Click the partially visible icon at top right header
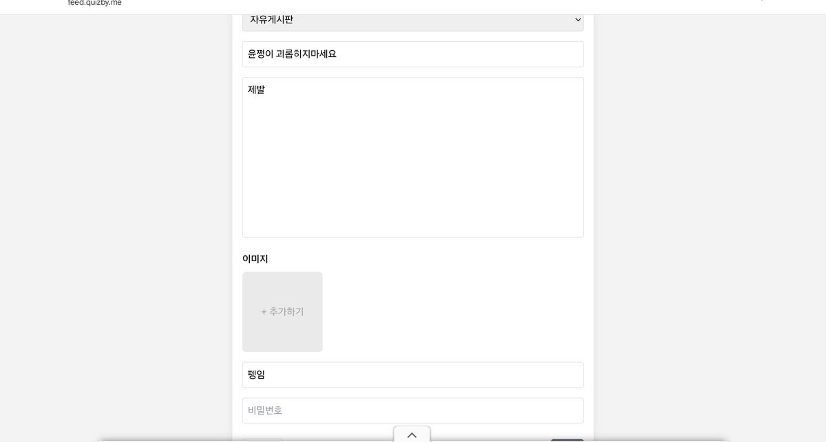This screenshot has height=442, width=826. click(x=761, y=1)
